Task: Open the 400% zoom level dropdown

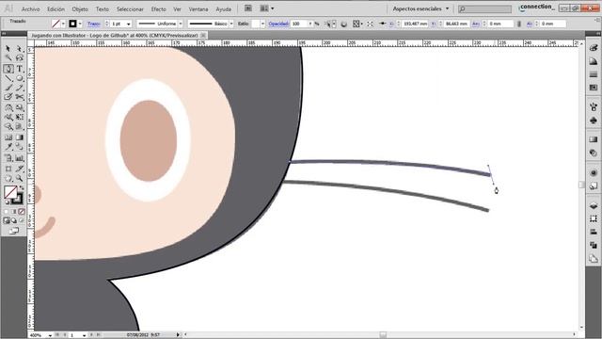Action: [x=50, y=335]
